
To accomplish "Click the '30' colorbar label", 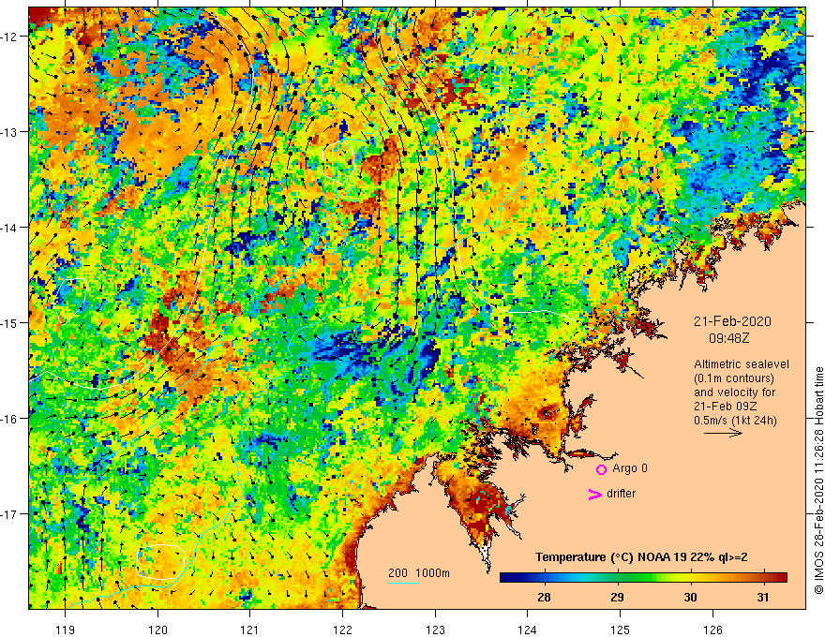I will 690,597.
